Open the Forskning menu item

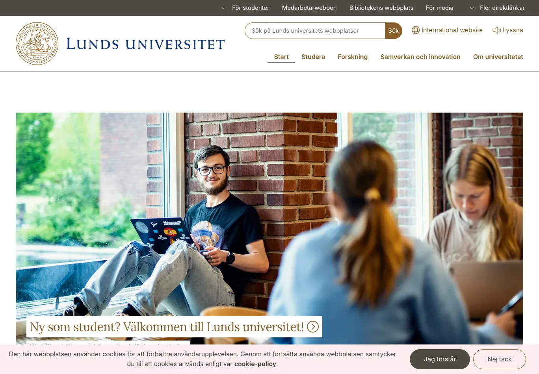click(x=353, y=57)
